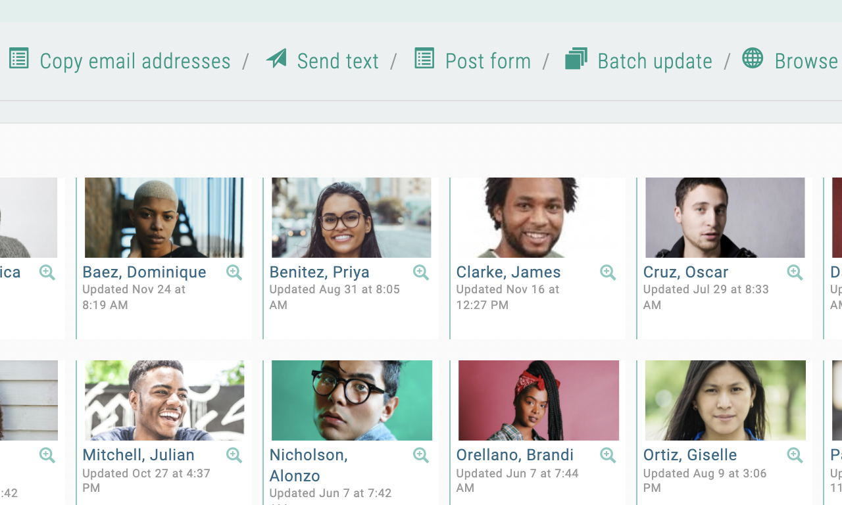
Task: Click Giselle Ortiz's photo thumbnail
Action: [726, 400]
